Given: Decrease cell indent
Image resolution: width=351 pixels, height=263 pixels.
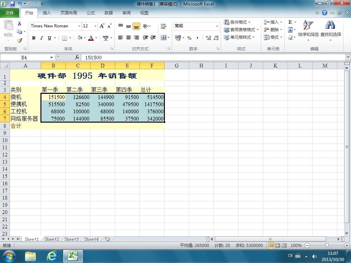Looking at the screenshot, I should [145, 38].
